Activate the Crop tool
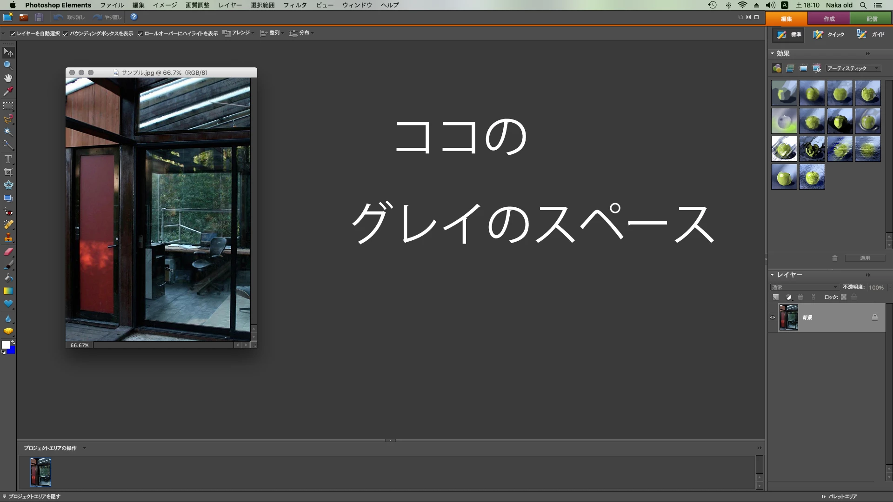This screenshot has height=502, width=893. [8, 172]
